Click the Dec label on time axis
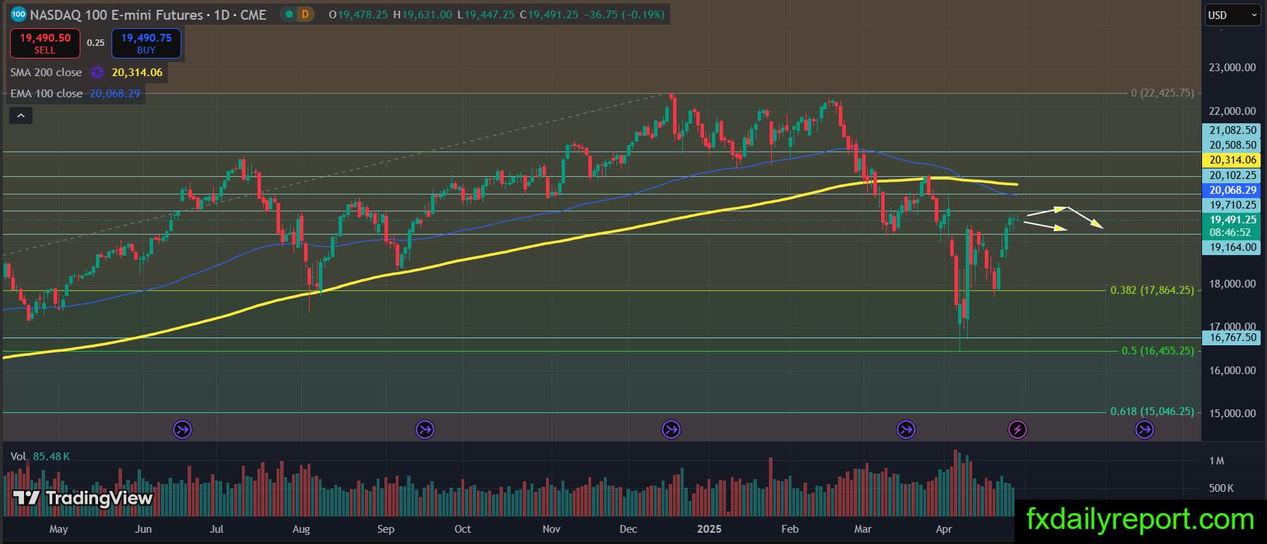The image size is (1267, 544). click(x=628, y=529)
